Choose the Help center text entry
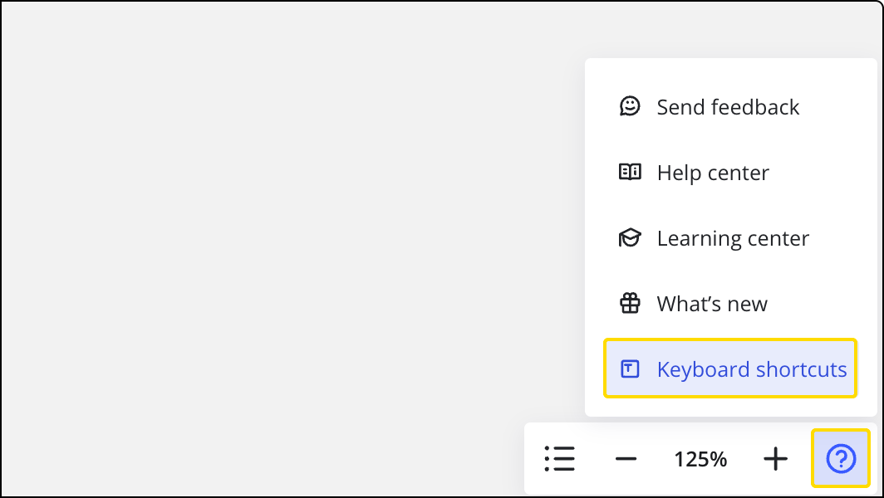Viewport: 884px width, 498px height. click(x=713, y=173)
